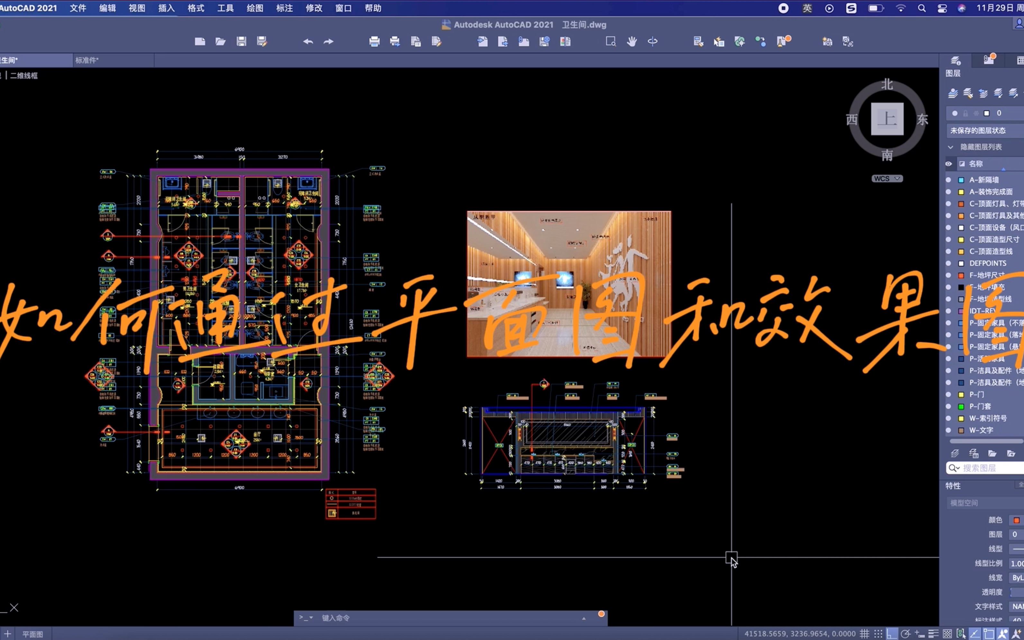Select the Pan hand tool

pos(632,41)
